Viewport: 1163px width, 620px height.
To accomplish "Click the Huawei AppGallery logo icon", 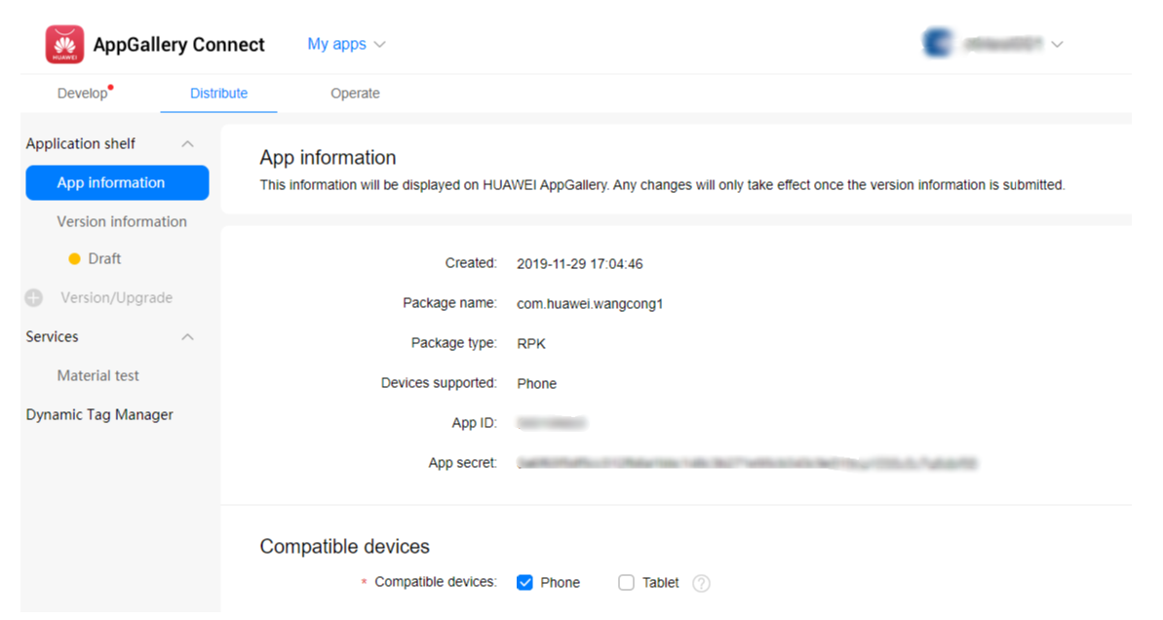I will click(64, 45).
